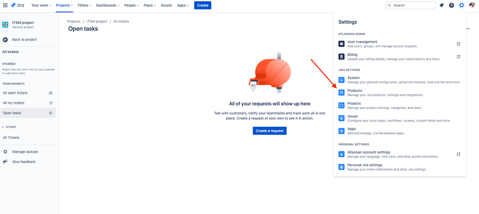Open the notifications icon in the top bar
The width and height of the screenshot is (479, 214).
pyautogui.click(x=442, y=5)
